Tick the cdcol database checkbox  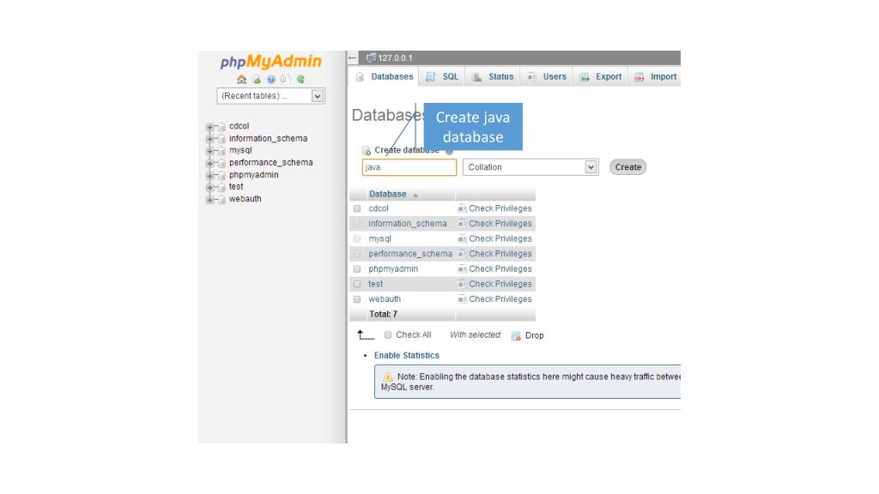coord(357,208)
